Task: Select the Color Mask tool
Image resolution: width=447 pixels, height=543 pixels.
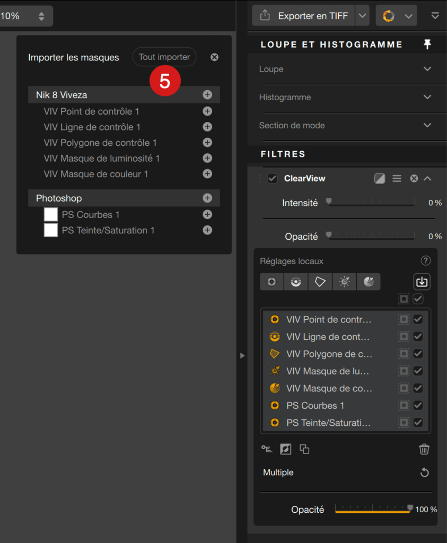Action: click(369, 282)
